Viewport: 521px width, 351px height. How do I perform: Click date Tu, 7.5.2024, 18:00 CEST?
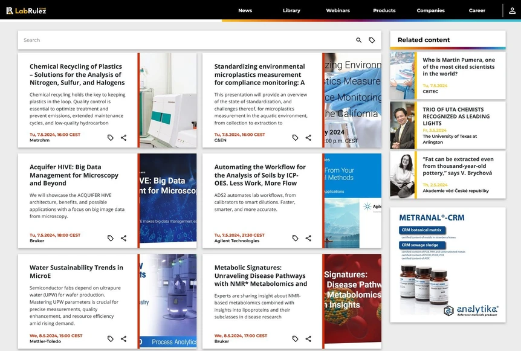point(55,235)
